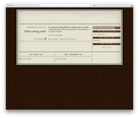The width and height of the screenshot is (139, 118).
Task: Open recent post 'Posts coming soon!' in sidebar
Action: [99, 34]
